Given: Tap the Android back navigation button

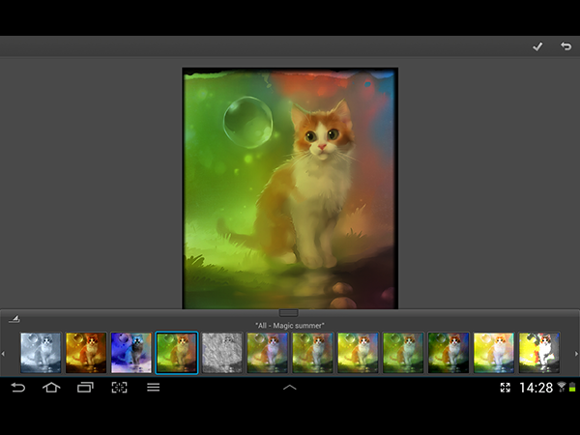Looking at the screenshot, I should (17, 388).
